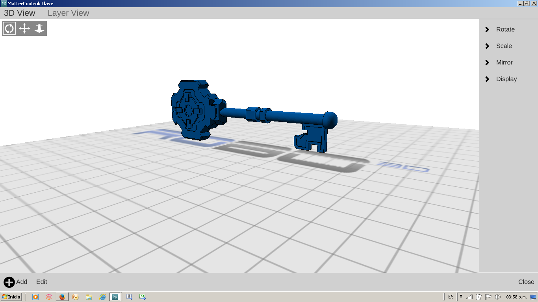Switch to Firefox in the taskbar
Screen dimensions: 538x302
point(62,297)
